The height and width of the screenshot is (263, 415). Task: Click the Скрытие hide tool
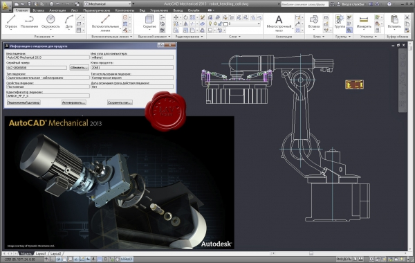coord(149,21)
